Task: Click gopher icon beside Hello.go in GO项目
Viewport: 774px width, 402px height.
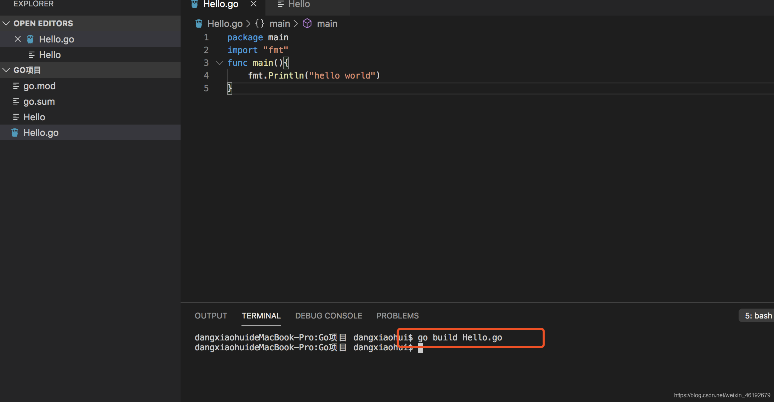Action: pos(15,132)
